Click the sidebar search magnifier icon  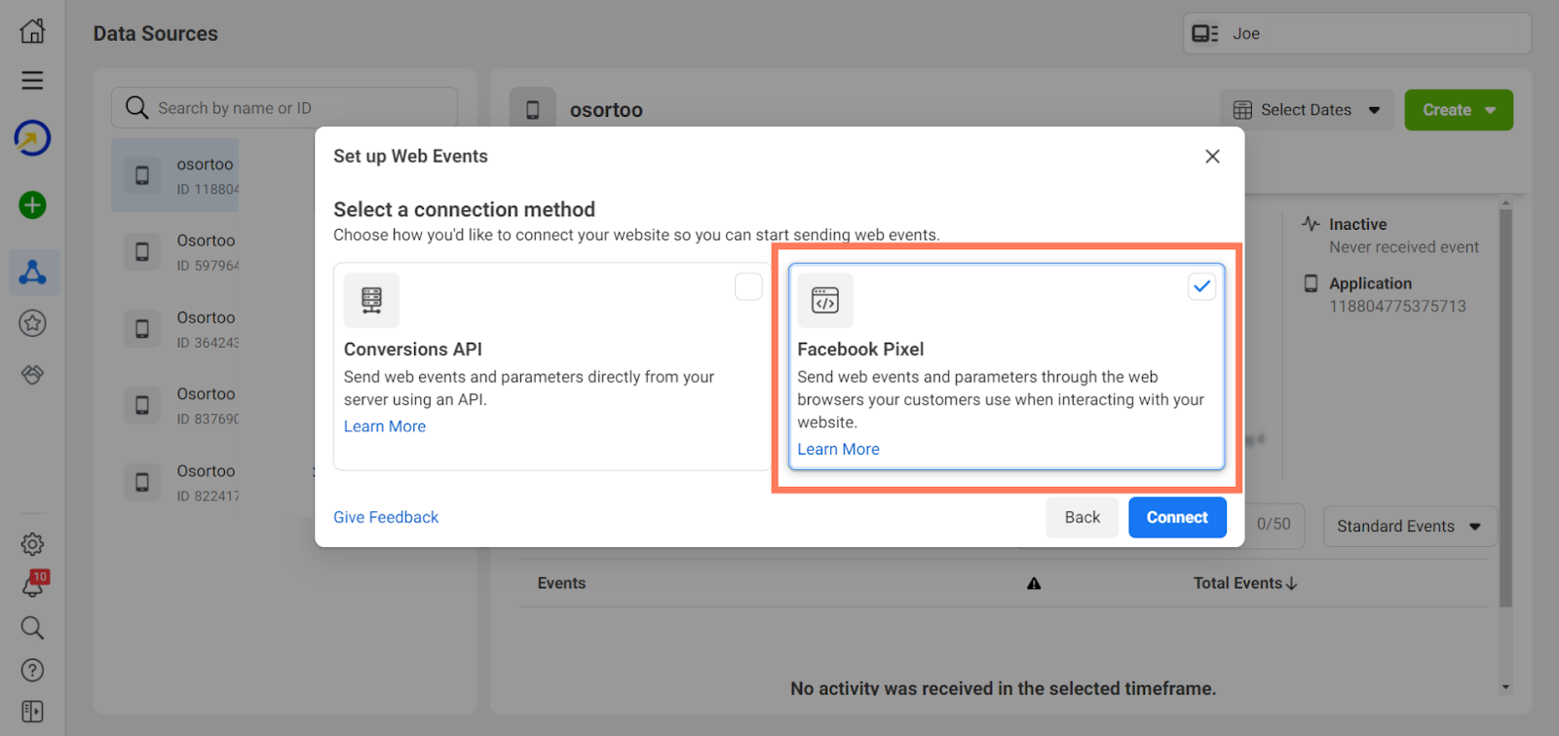(32, 628)
